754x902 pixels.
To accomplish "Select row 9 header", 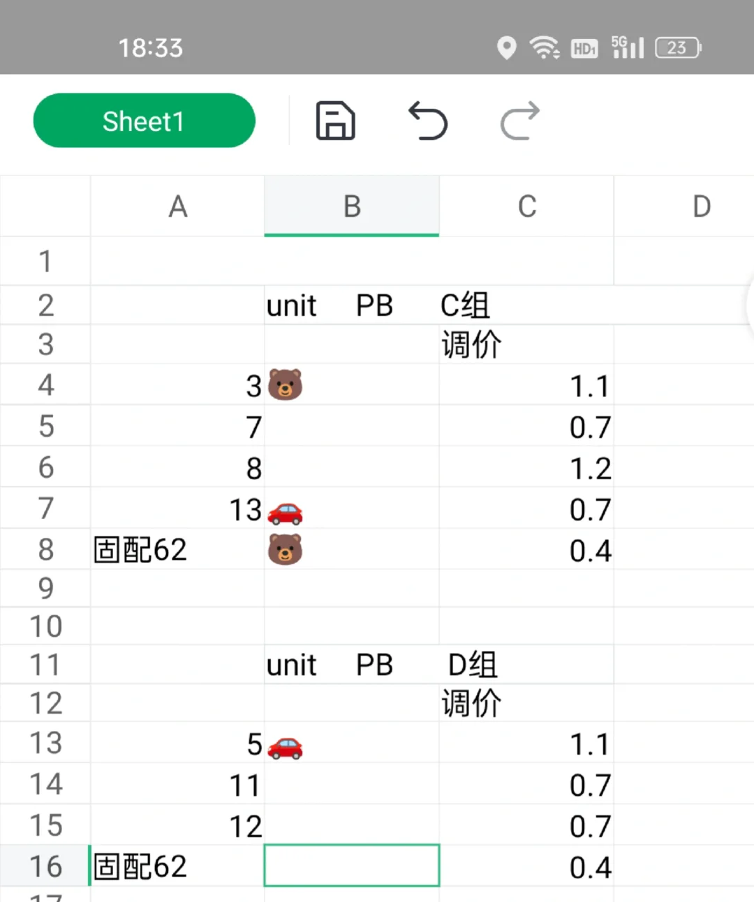I will pyautogui.click(x=45, y=588).
